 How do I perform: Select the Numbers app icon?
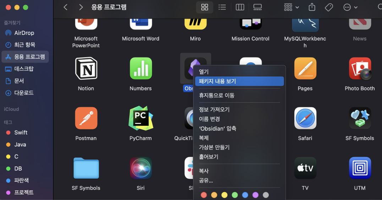141,68
